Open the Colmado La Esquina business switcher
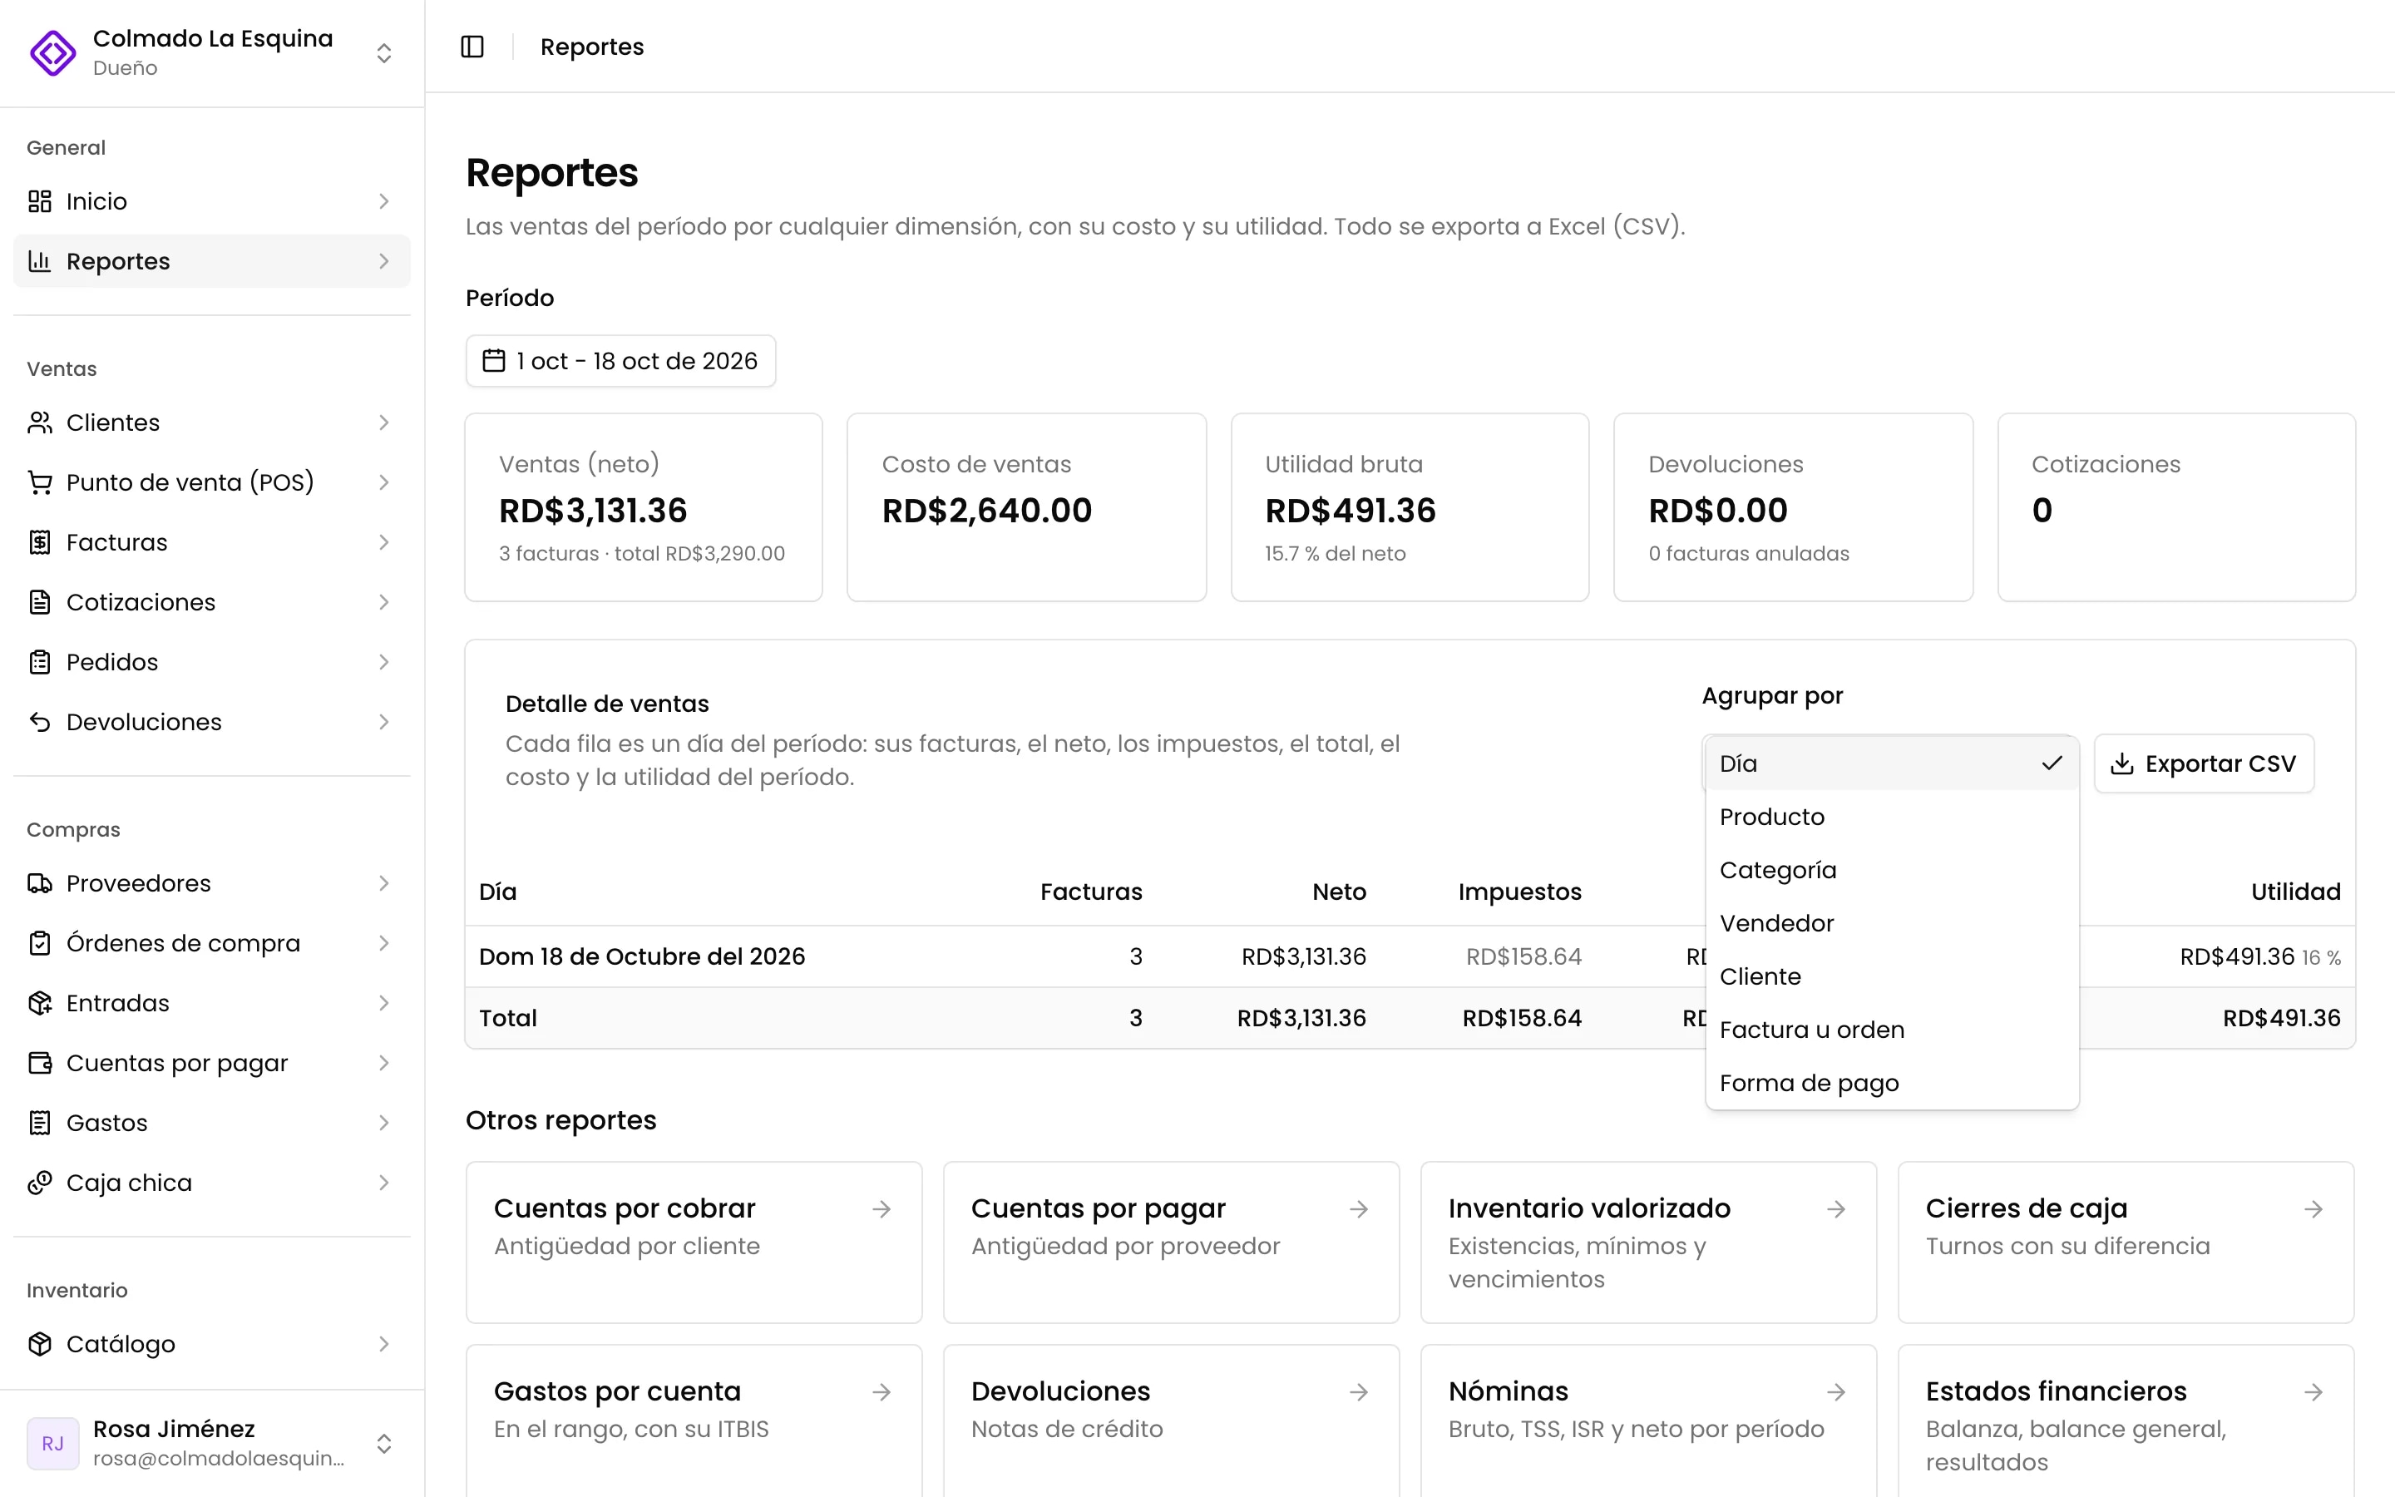 tap(212, 52)
